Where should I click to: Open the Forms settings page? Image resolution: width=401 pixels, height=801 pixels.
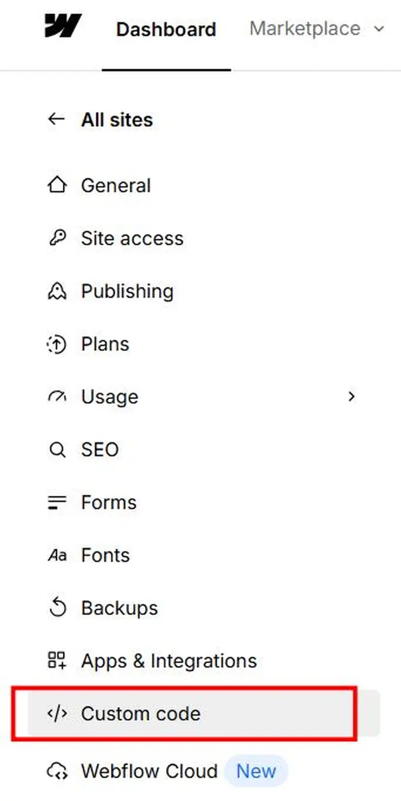[x=109, y=502]
